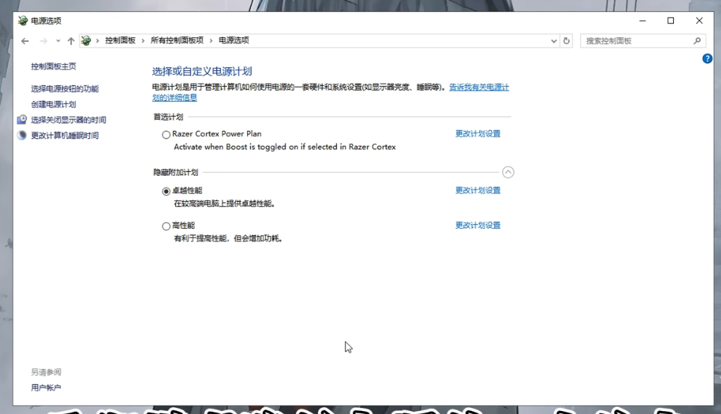The image size is (721, 414).
Task: Select the 高性能 power plan
Action: [x=166, y=226]
